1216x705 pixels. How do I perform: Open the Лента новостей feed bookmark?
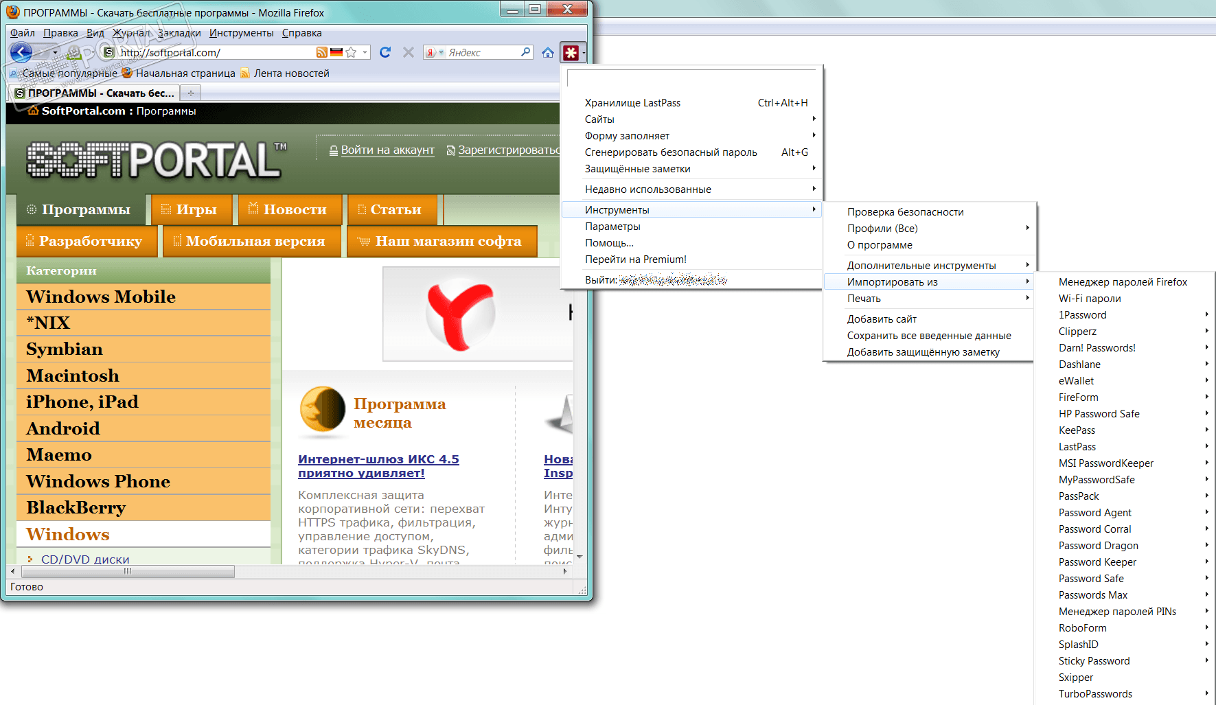click(285, 73)
